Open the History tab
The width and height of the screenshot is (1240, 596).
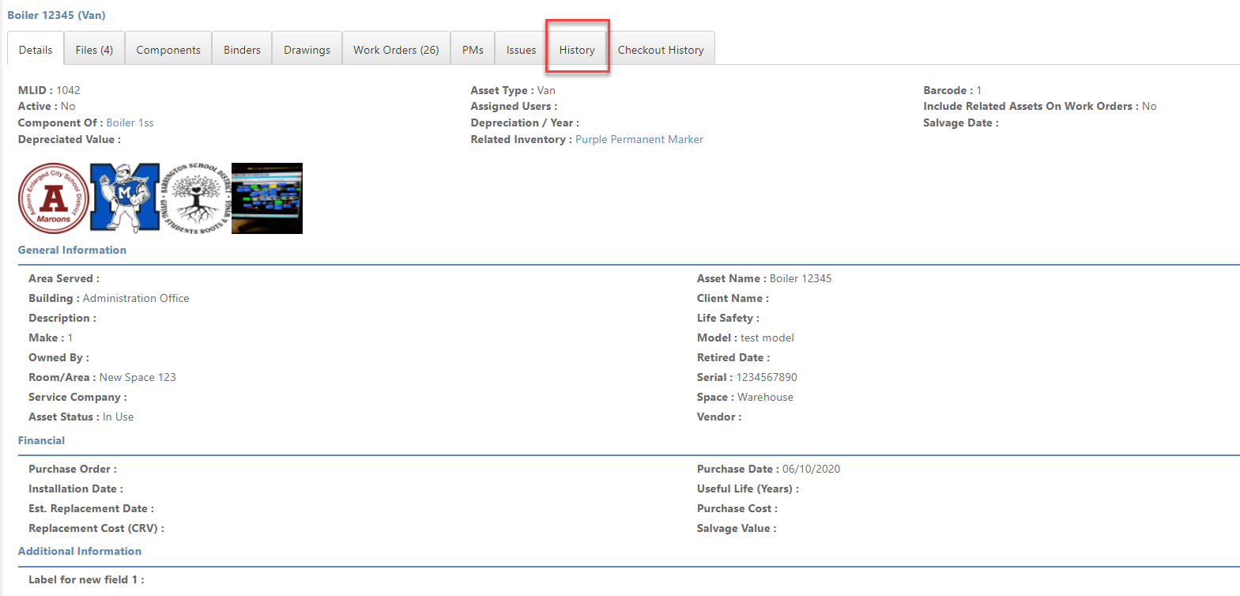coord(577,49)
